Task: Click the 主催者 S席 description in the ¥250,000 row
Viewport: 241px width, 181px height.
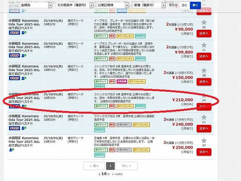Action: tap(124, 141)
